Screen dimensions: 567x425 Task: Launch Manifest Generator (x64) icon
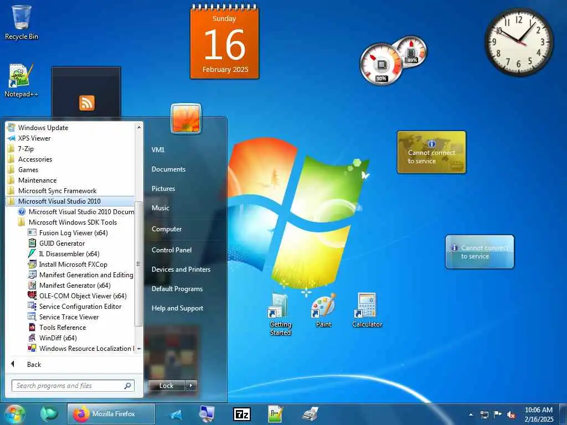(x=32, y=285)
